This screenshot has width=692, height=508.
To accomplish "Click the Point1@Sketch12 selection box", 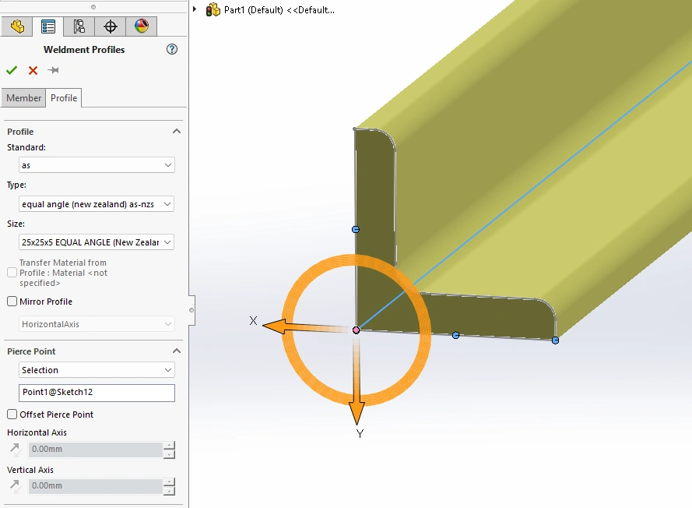I will click(97, 393).
